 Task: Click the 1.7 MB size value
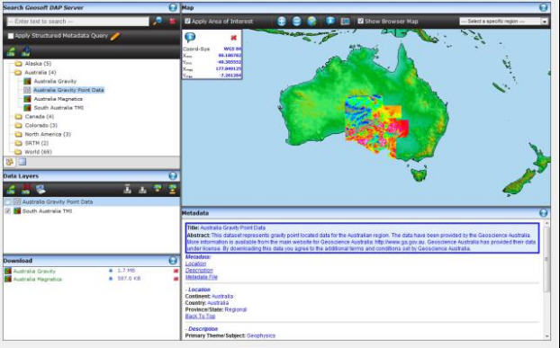(126, 271)
